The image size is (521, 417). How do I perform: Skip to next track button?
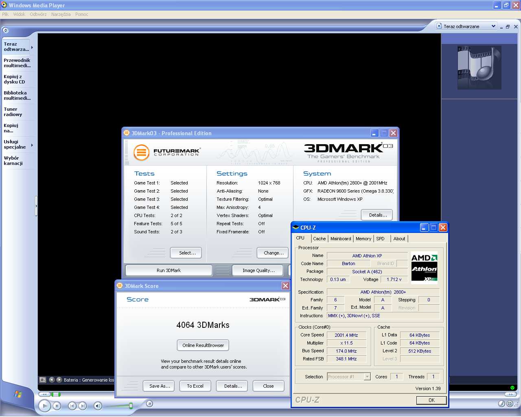tap(83, 406)
